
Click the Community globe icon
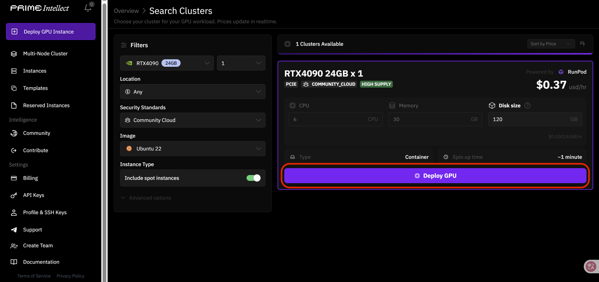click(x=14, y=133)
